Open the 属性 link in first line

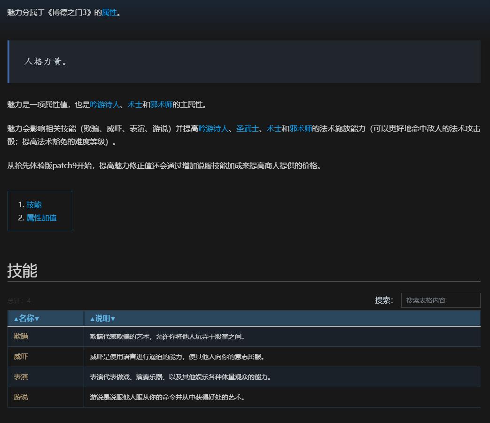109,13
